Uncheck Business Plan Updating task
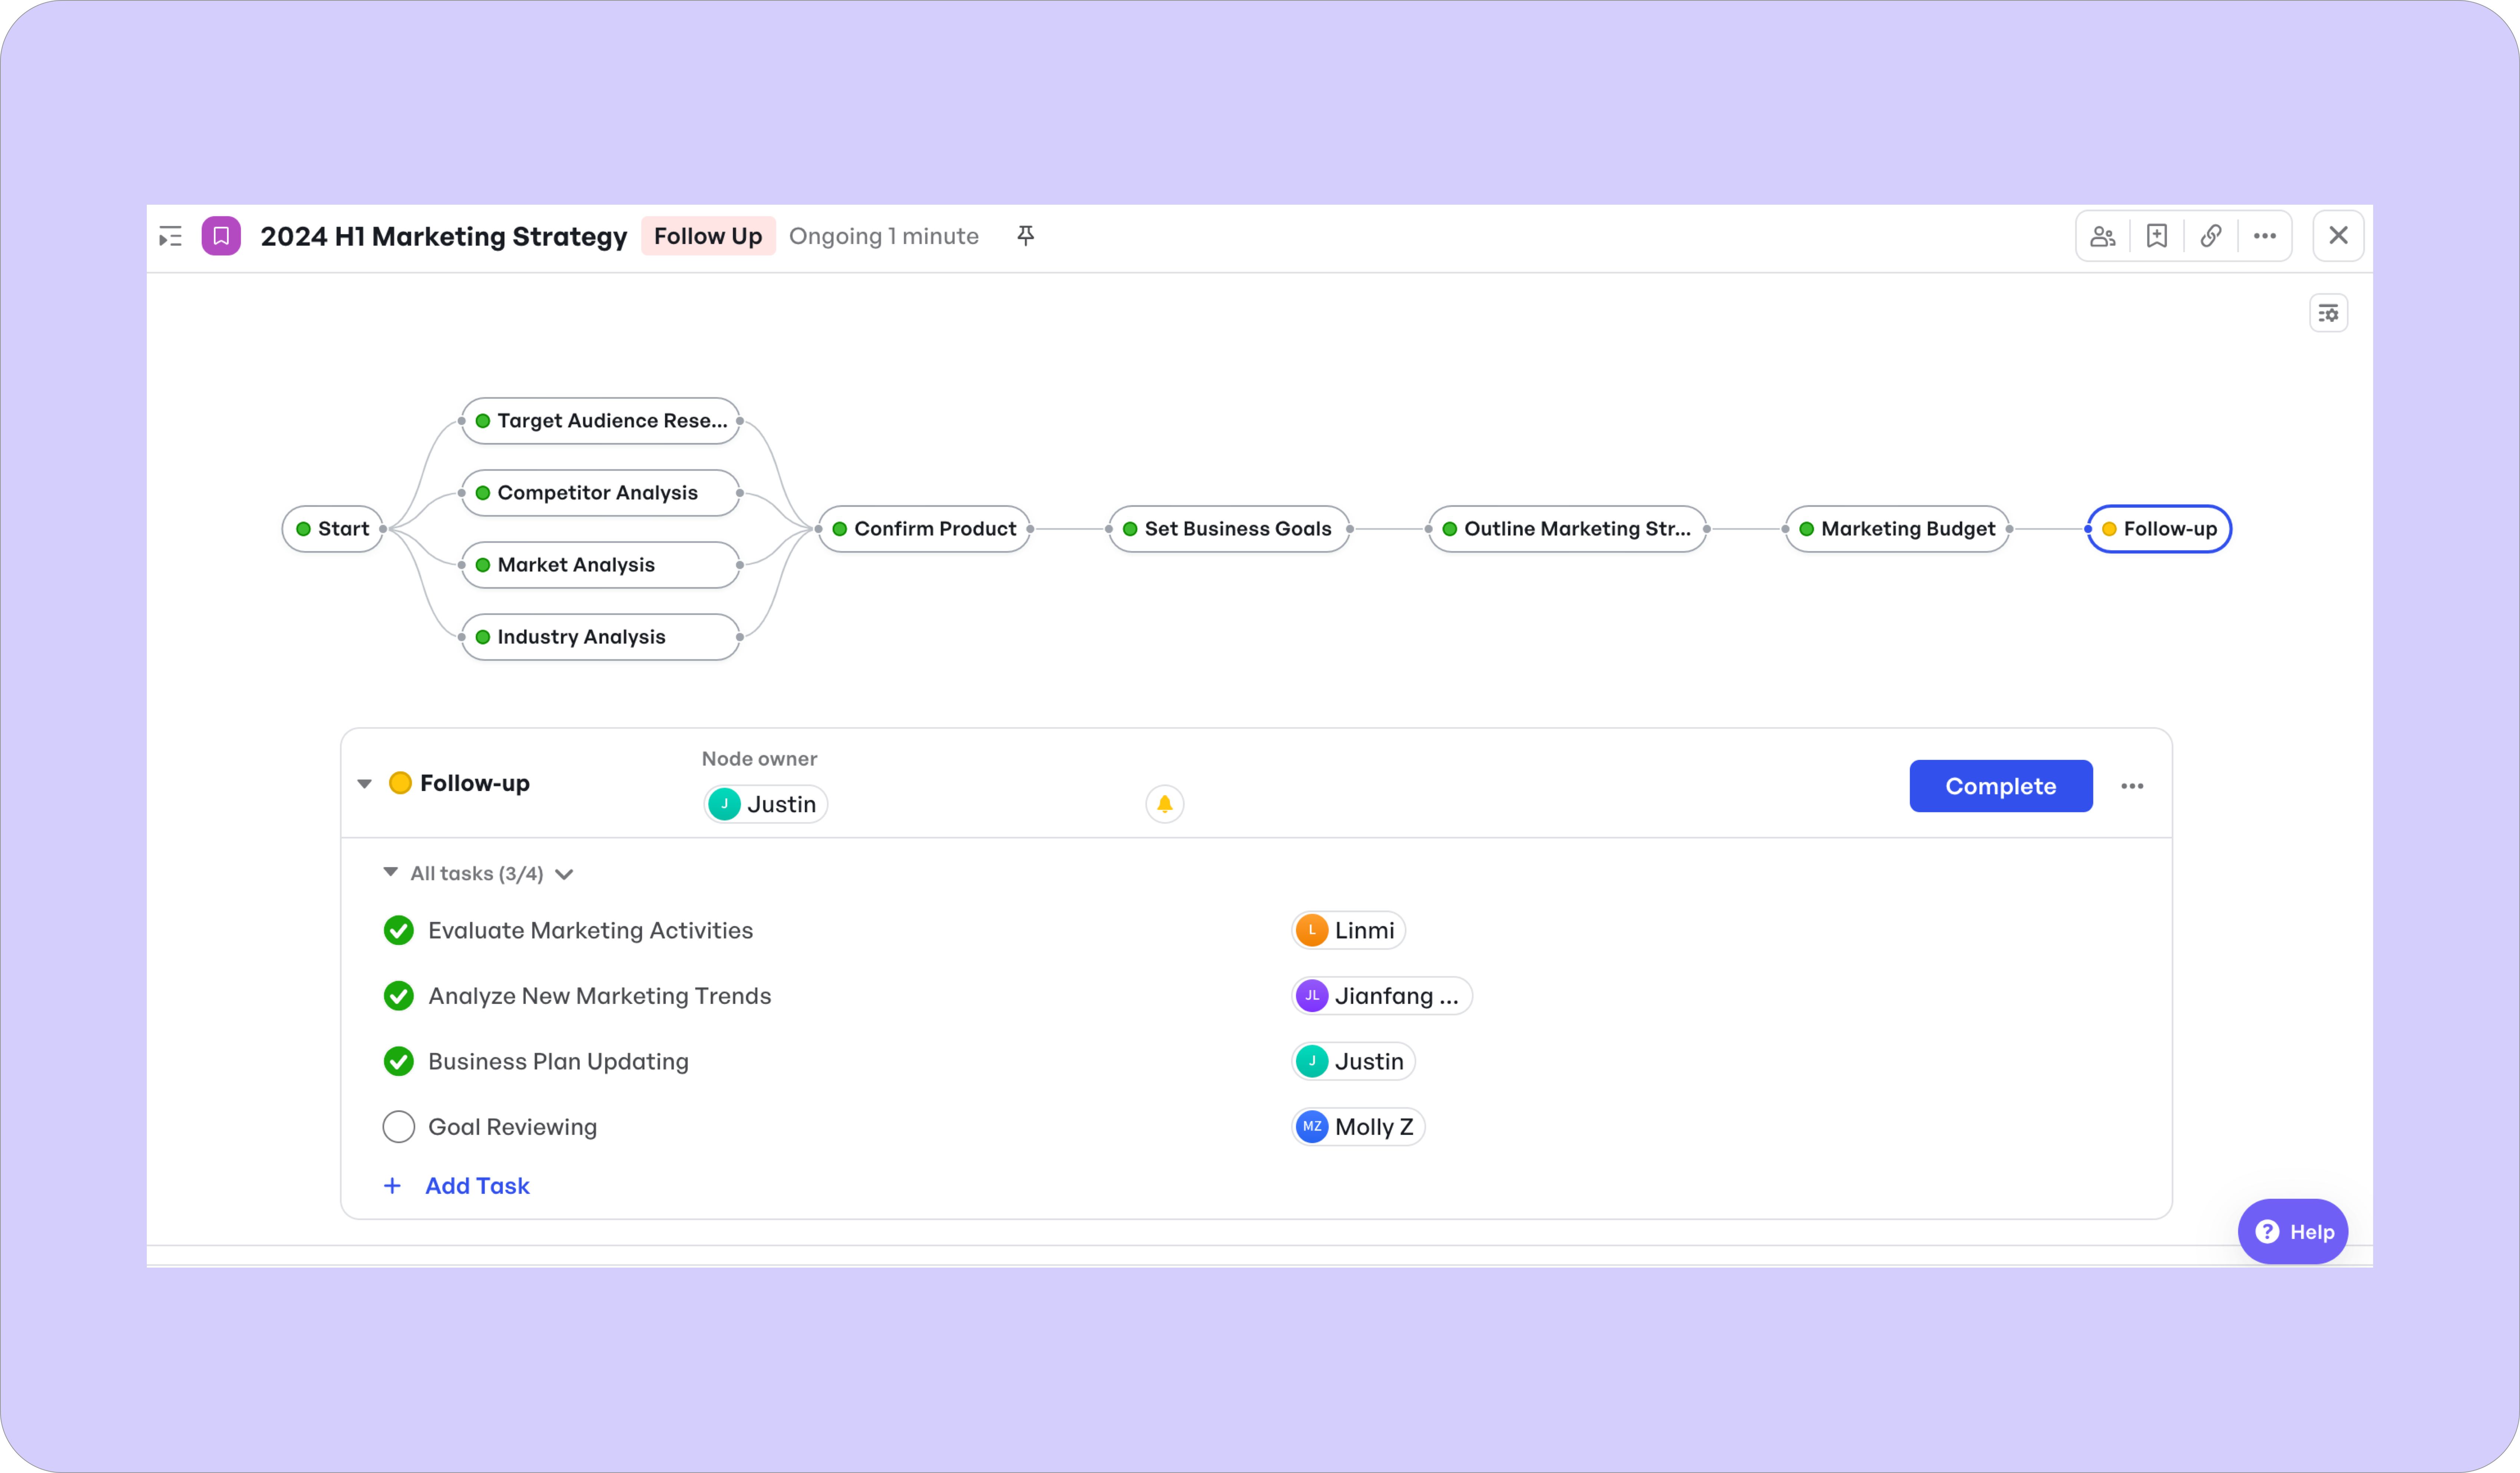Image resolution: width=2520 pixels, height=1473 pixels. (399, 1062)
